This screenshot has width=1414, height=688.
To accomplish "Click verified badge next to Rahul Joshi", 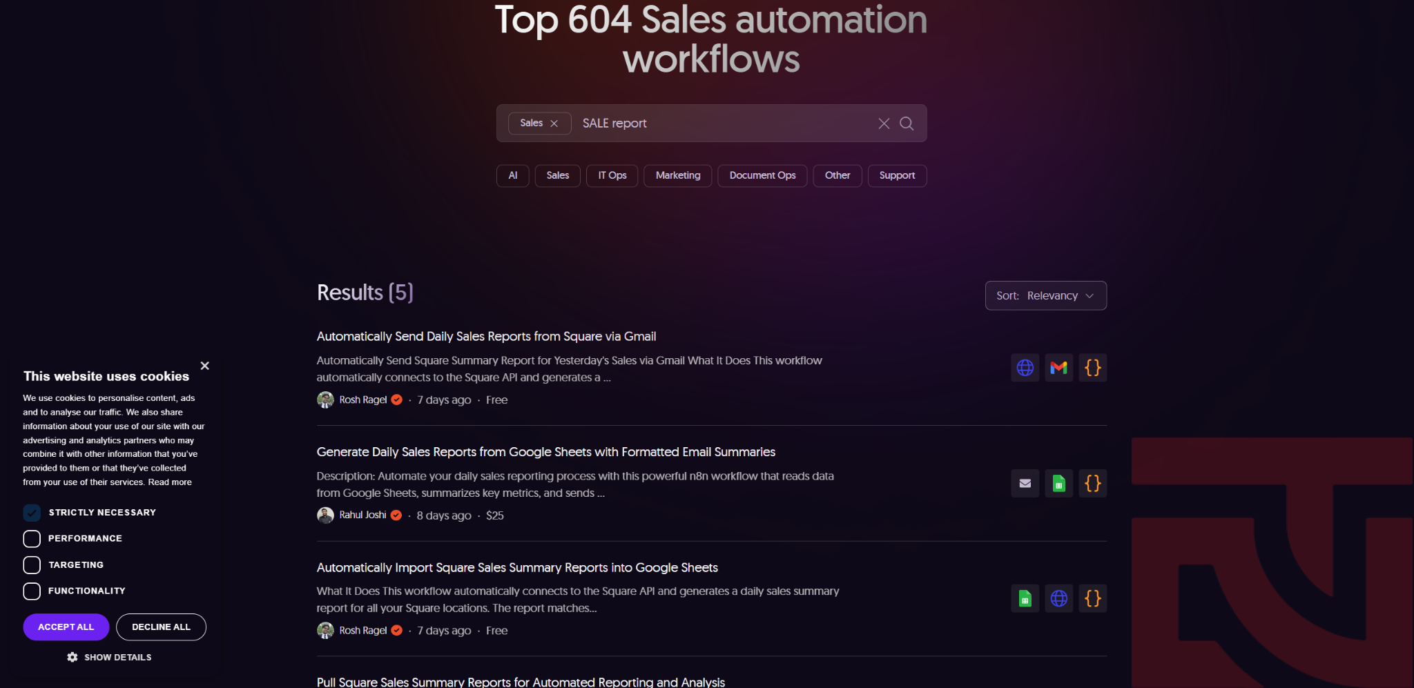I will pos(396,515).
